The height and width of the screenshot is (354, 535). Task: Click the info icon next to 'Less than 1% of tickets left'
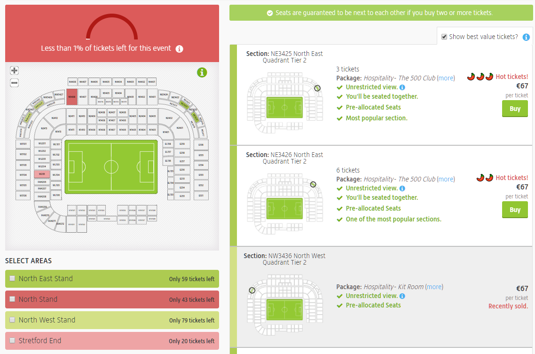point(179,48)
